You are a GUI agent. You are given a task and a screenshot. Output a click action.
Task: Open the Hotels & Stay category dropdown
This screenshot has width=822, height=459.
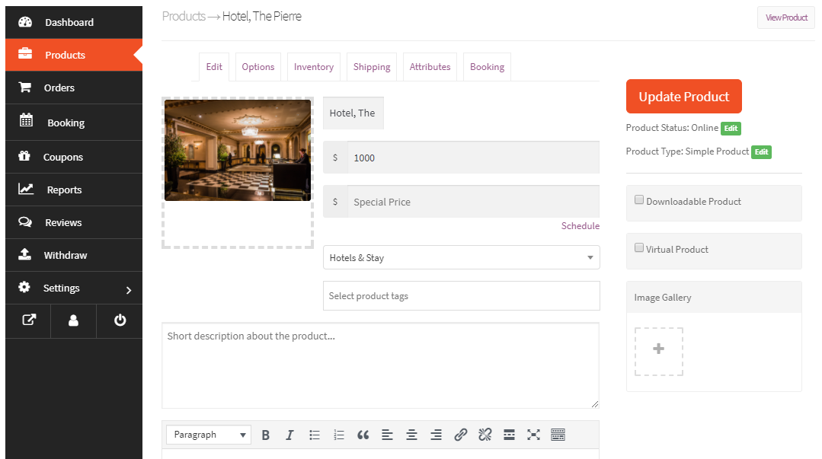[461, 257]
